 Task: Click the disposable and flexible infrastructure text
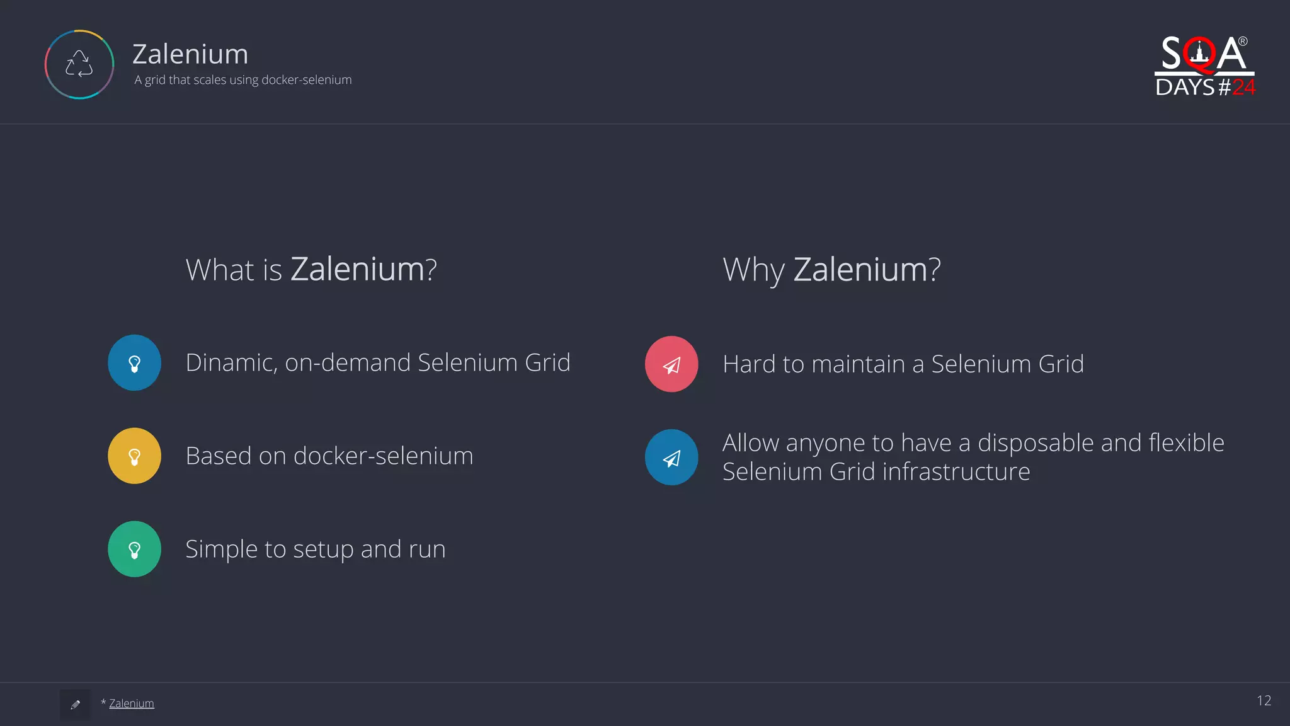[973, 457]
